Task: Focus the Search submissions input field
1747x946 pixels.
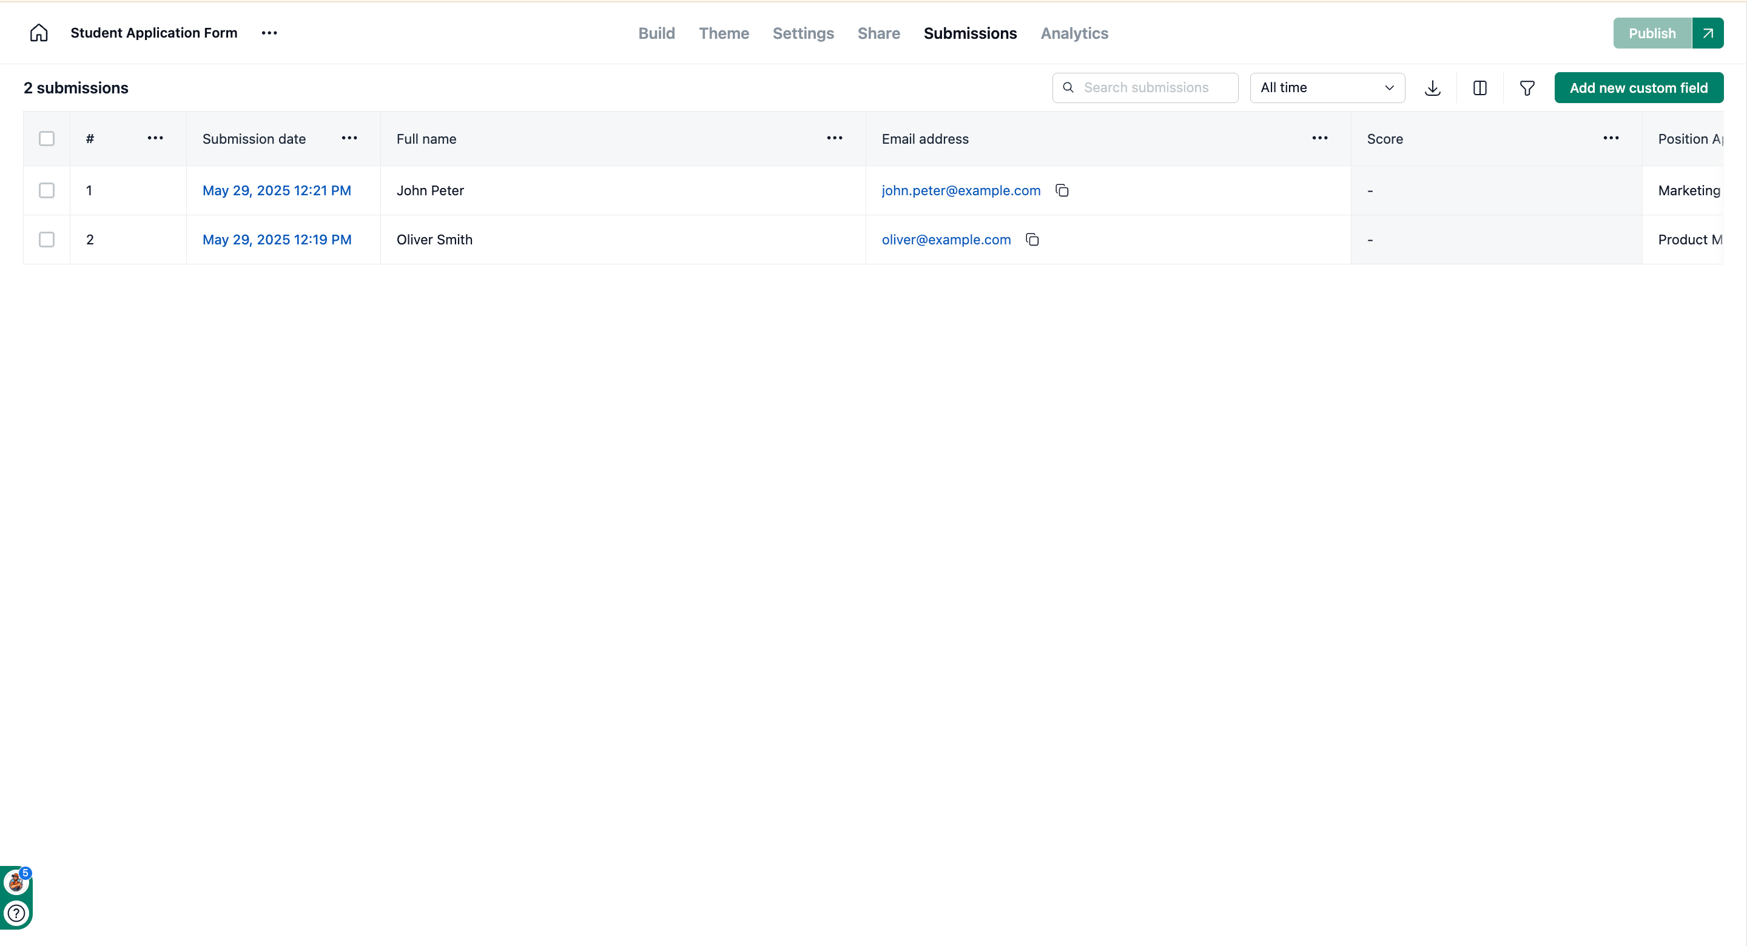Action: 1145,87
